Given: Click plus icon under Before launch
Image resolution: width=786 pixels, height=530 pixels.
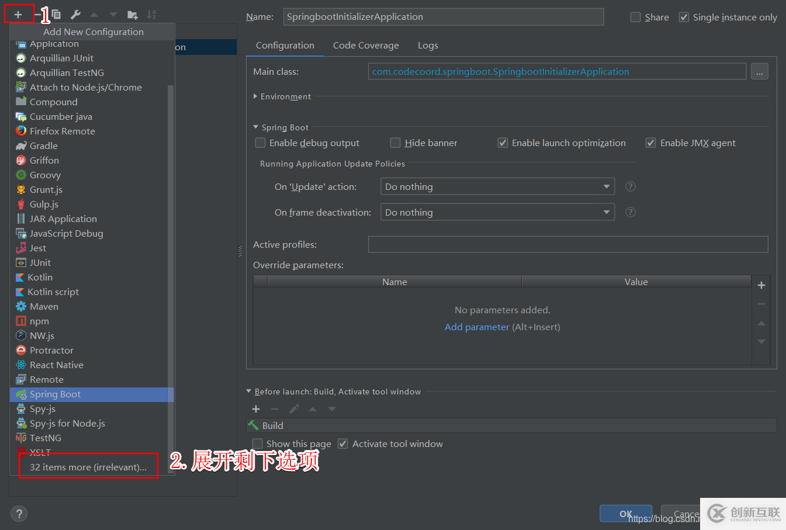Looking at the screenshot, I should coord(256,409).
